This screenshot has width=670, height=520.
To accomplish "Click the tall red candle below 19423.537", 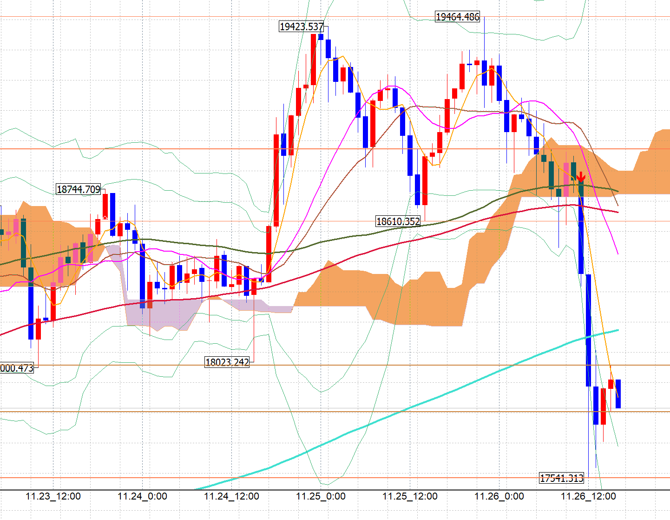I will pos(314,59).
